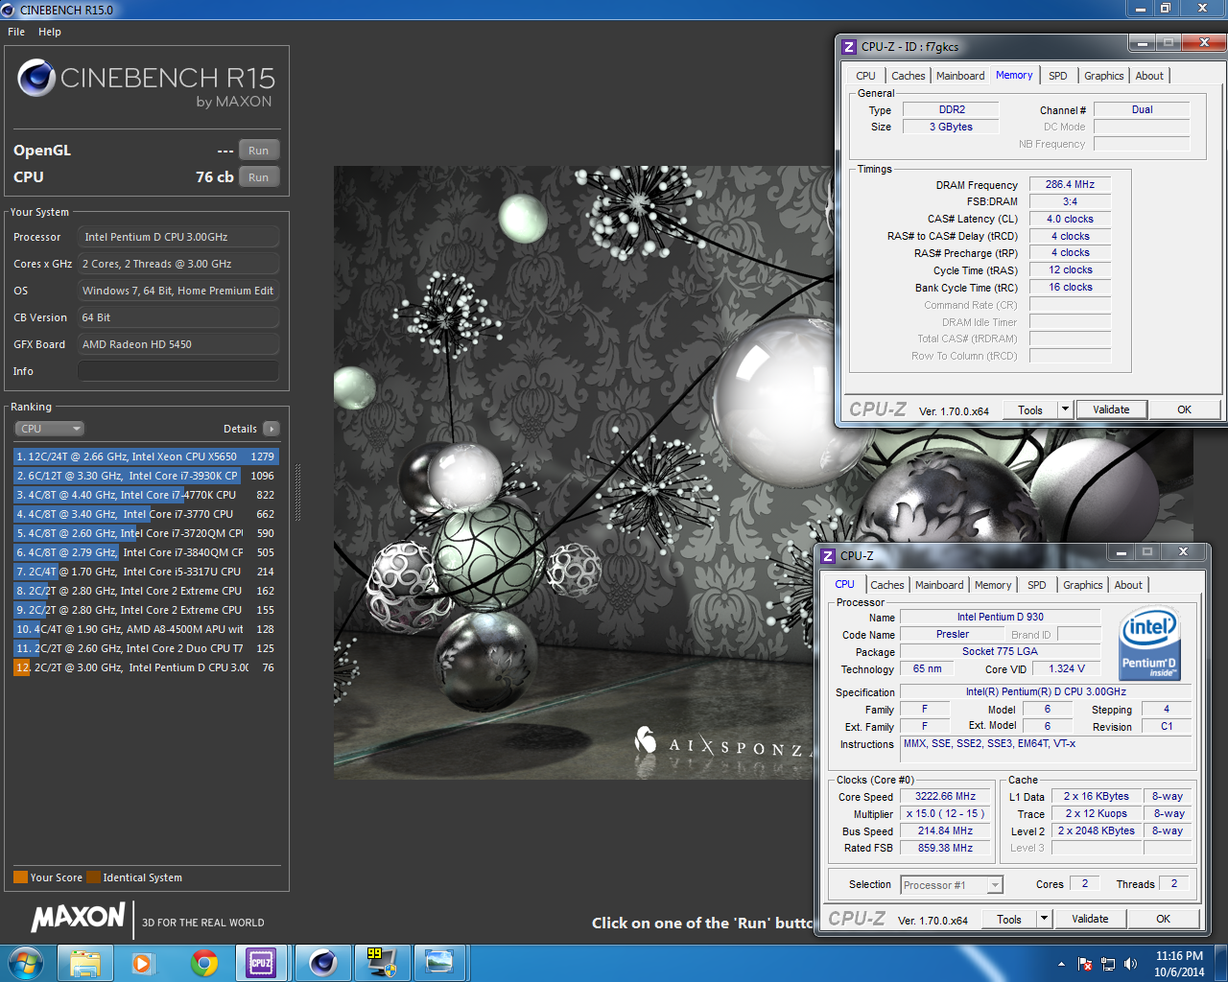Select Core i7-4770K ranking row
Image resolution: width=1228 pixels, height=982 pixels.
tap(146, 495)
